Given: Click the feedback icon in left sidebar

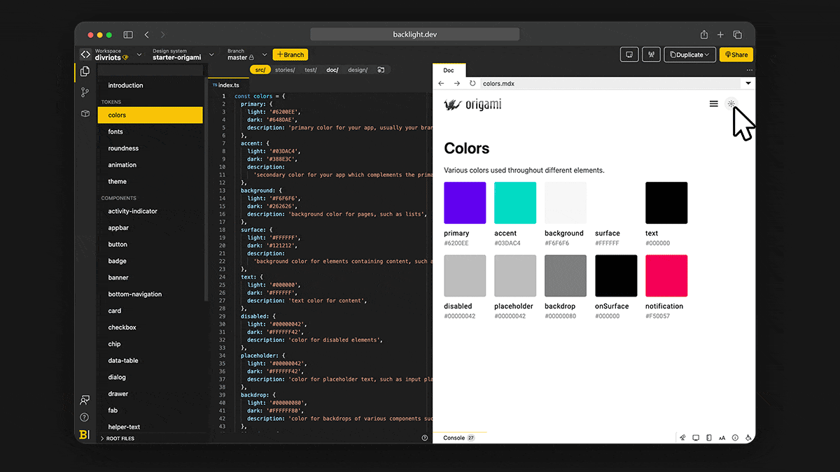Looking at the screenshot, I should 85,400.
